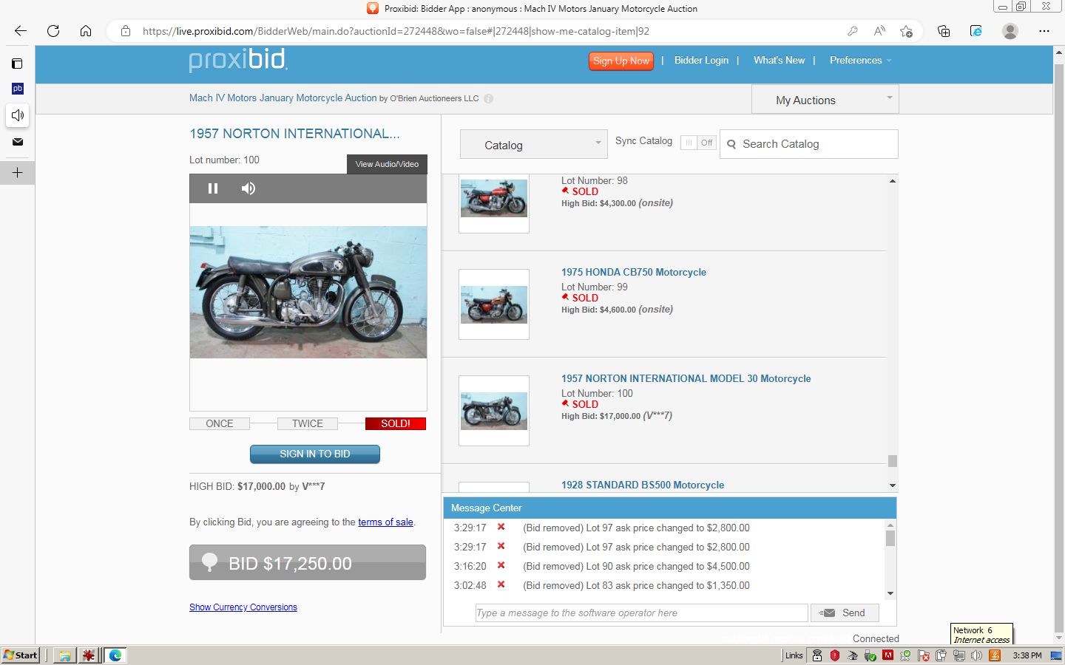
Task: Open Mach IV Motors January Motorcycle Auction link
Action: [283, 98]
